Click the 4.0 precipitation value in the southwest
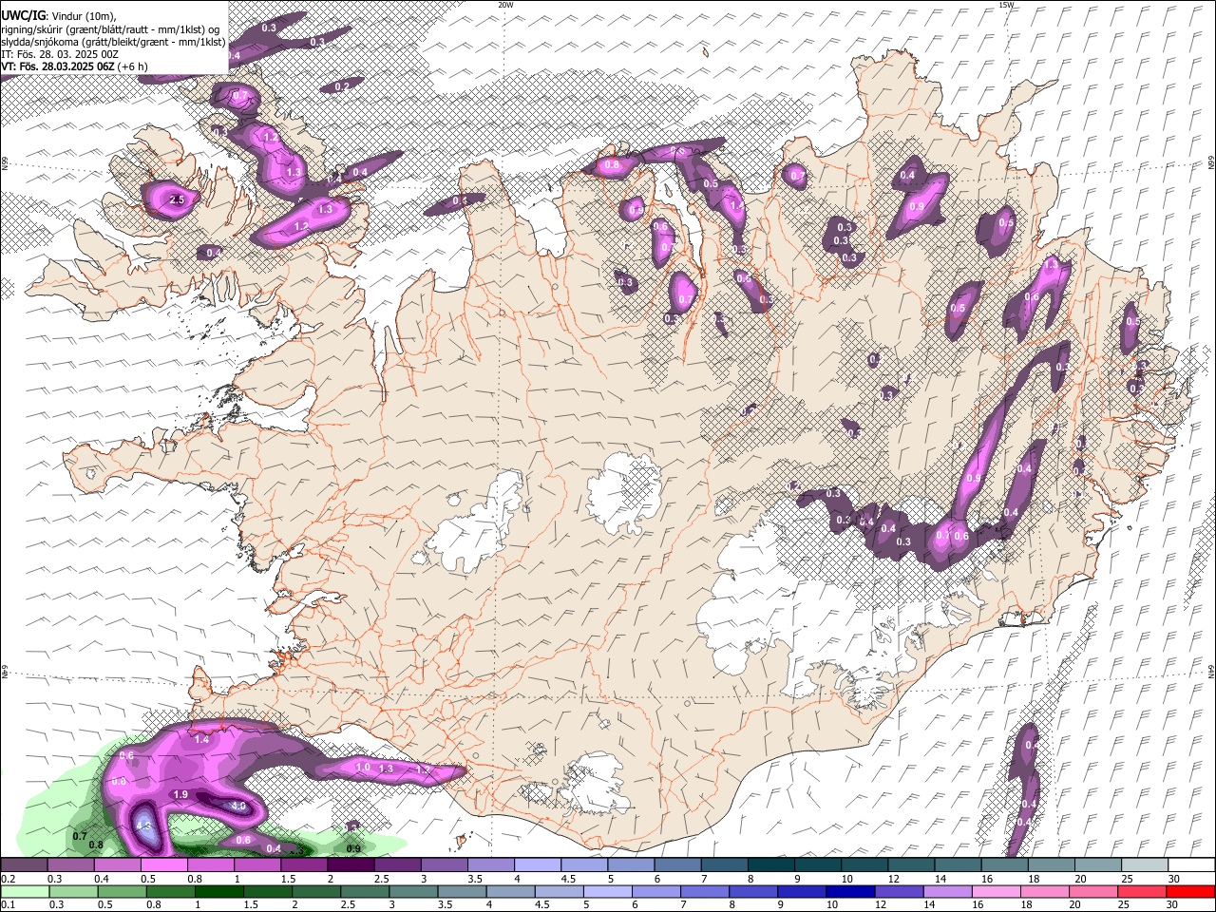This screenshot has height=912, width=1216. (x=238, y=807)
